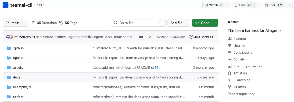294x102 pixels.
Task: Jump to Readme in About sidebar
Action: 240,39
